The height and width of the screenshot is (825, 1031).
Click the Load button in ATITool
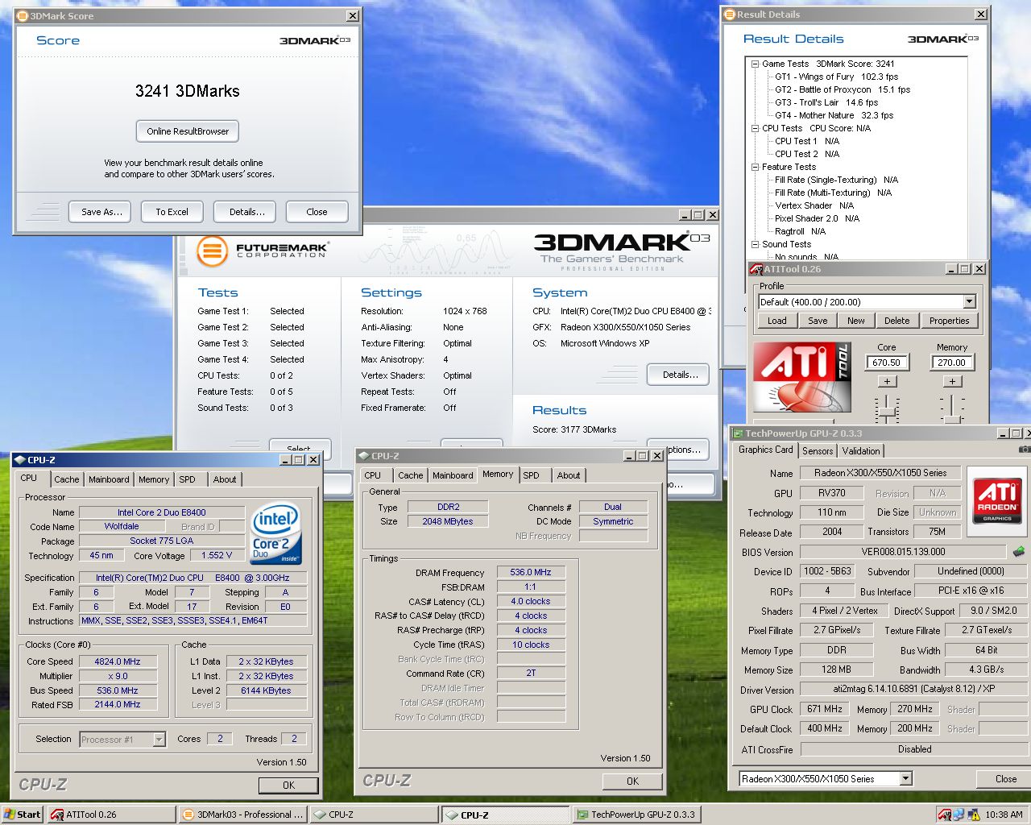tap(777, 321)
